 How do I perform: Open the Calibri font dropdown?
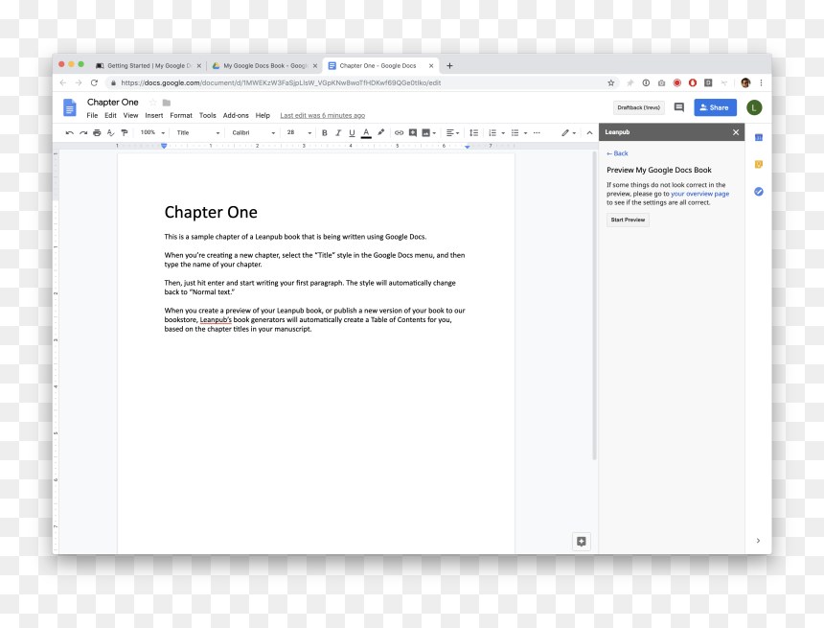[x=253, y=133]
